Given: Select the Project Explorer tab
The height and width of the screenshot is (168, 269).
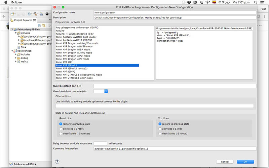Looking at the screenshot, I should pos(23,20).
